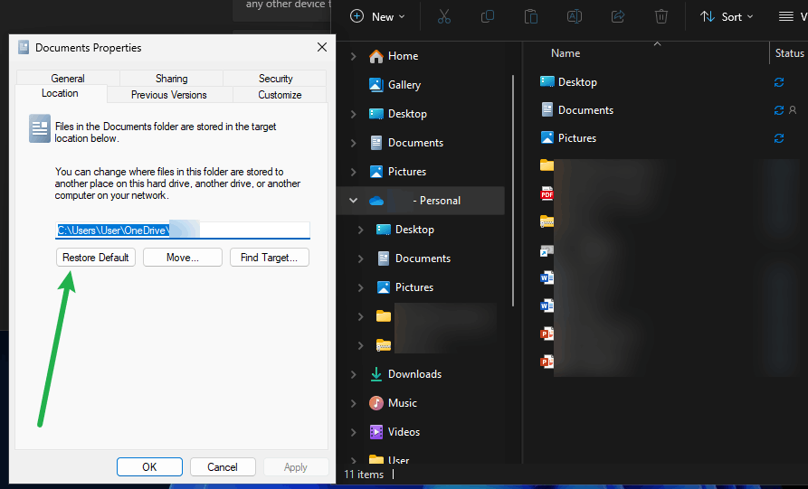Select the Location tab
The width and height of the screenshot is (808, 489).
[61, 93]
